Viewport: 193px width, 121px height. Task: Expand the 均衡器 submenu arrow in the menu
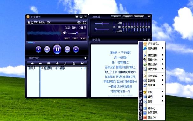tap(163, 85)
